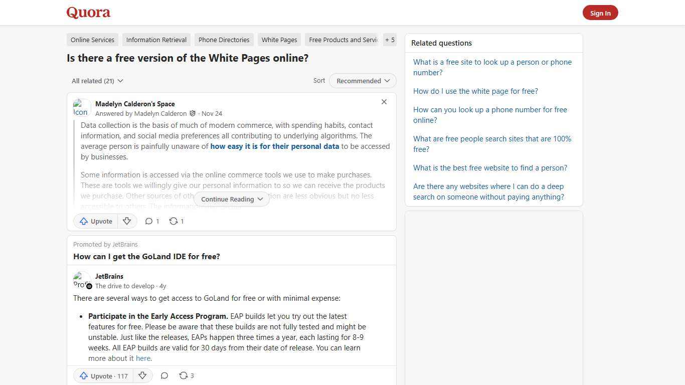Downvote the JetBrains promoted answer
Screen dimensions: 685x385
point(142,375)
